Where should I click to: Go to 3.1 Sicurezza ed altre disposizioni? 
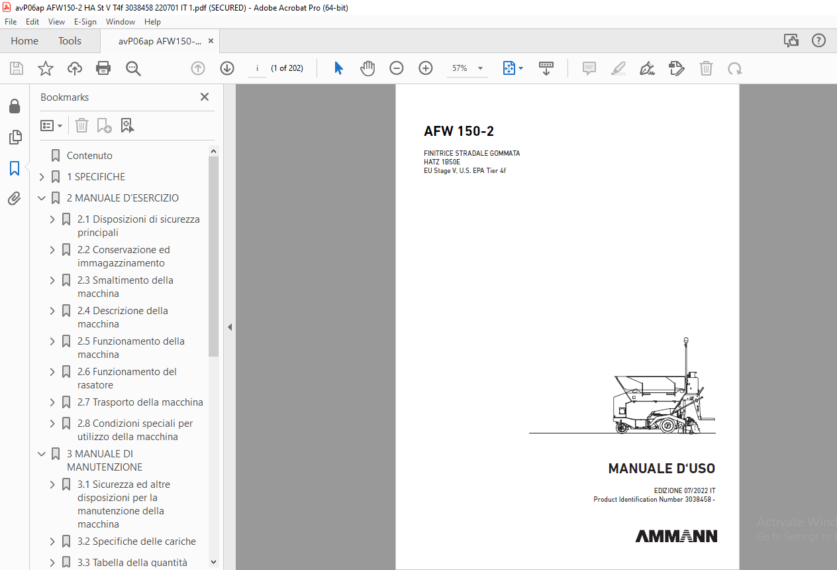tap(123, 504)
